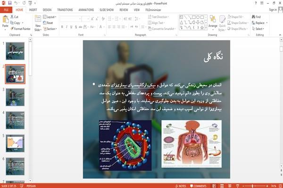The image size is (283, 188).
Task: Open the Shape Outline dropdown
Action: click(238, 23)
